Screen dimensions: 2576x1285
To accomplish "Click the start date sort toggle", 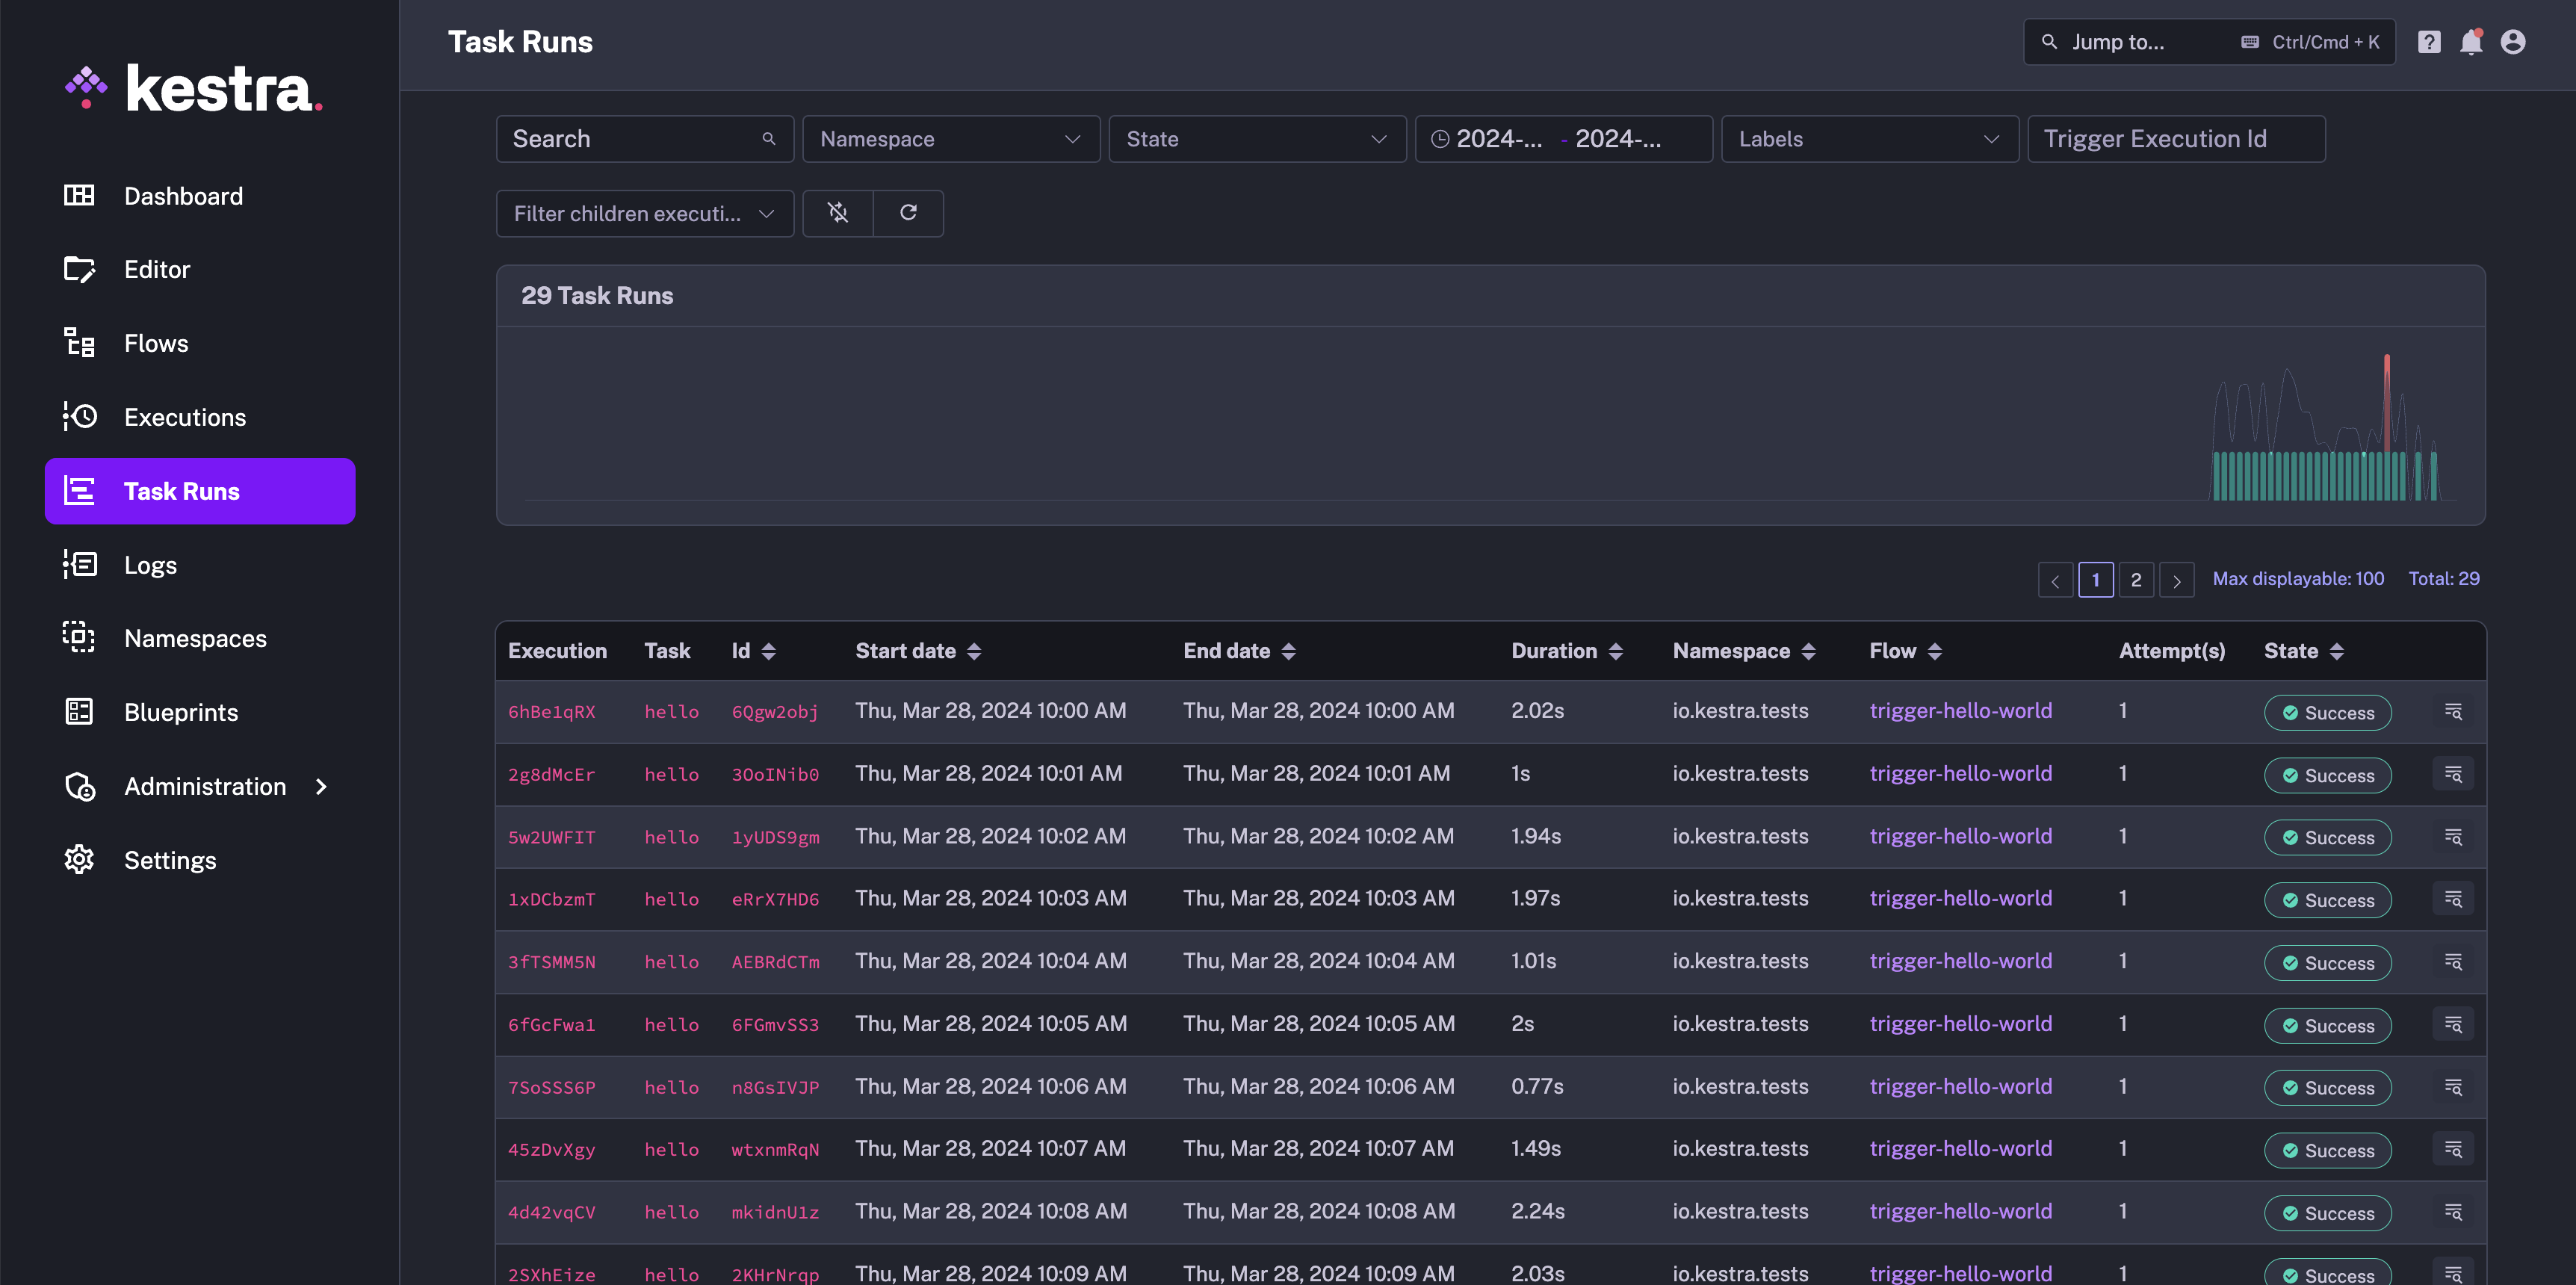I will 974,651.
